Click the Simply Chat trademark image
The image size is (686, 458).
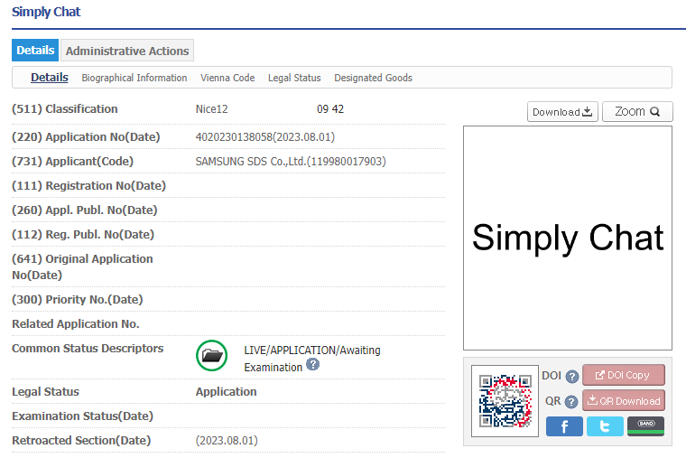(568, 238)
